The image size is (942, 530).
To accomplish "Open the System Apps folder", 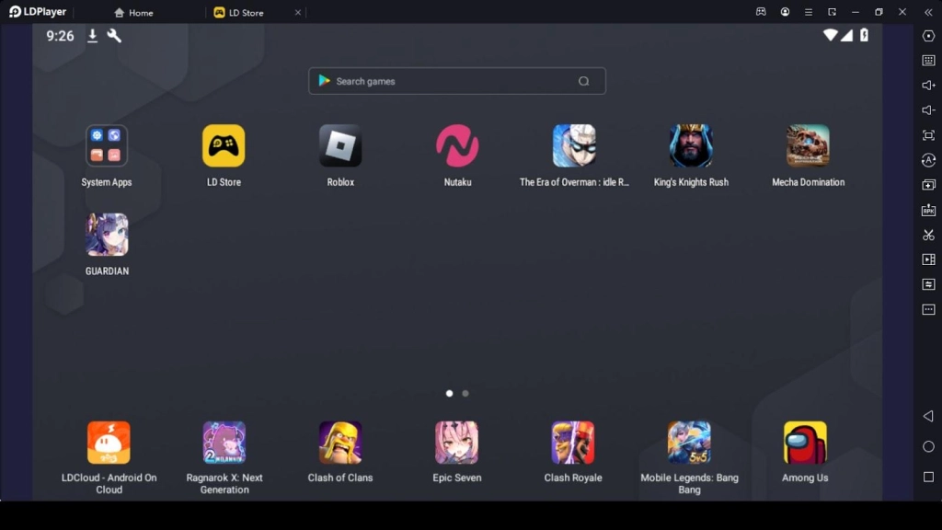I will click(107, 145).
